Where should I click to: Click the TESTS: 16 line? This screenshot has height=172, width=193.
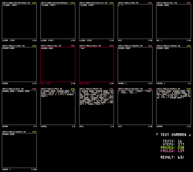pos(172,141)
